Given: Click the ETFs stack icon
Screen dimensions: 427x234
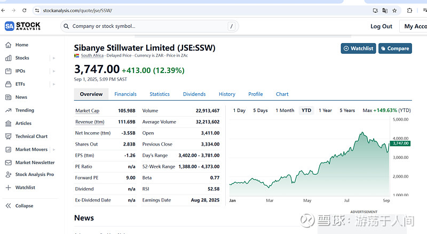Looking at the screenshot, I should (x=9, y=84).
